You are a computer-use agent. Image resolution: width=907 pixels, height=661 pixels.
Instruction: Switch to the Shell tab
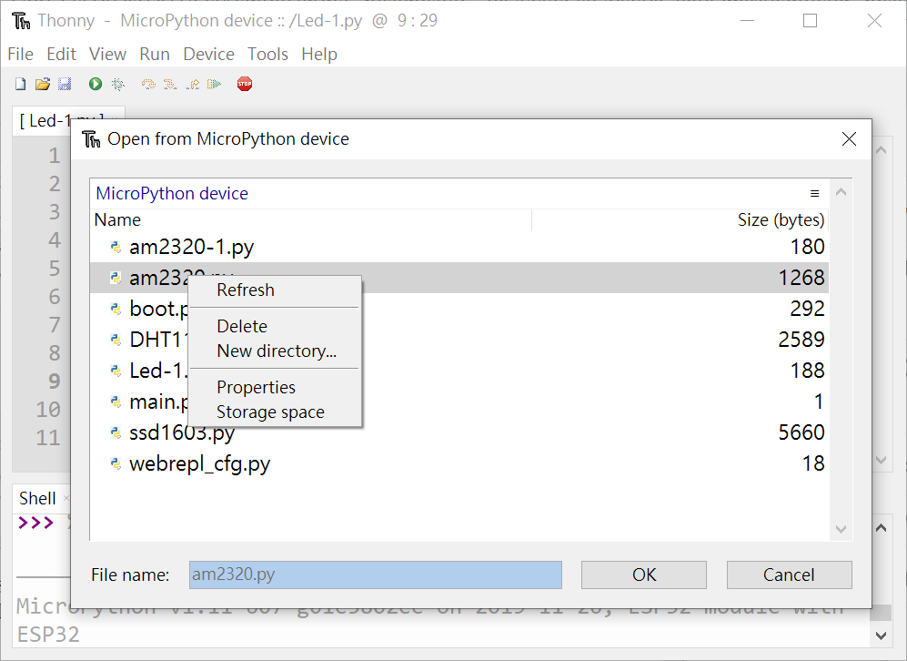(x=37, y=498)
